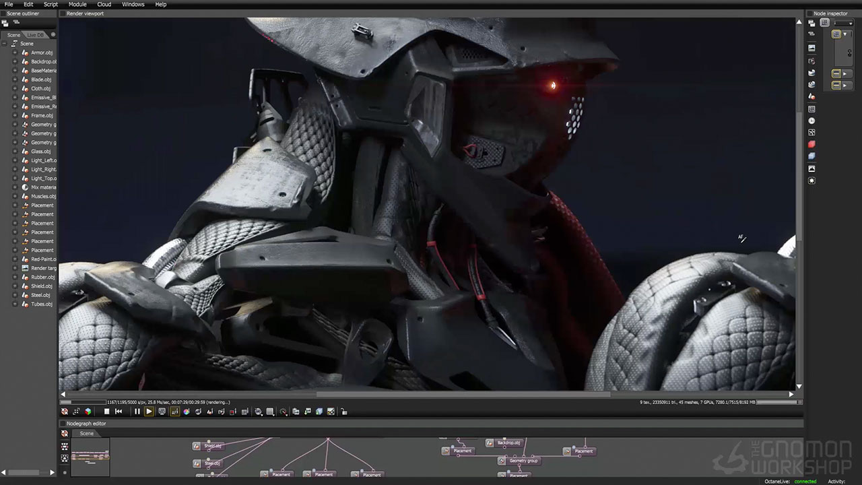Expand the Muscles.obj tree node

[15, 196]
